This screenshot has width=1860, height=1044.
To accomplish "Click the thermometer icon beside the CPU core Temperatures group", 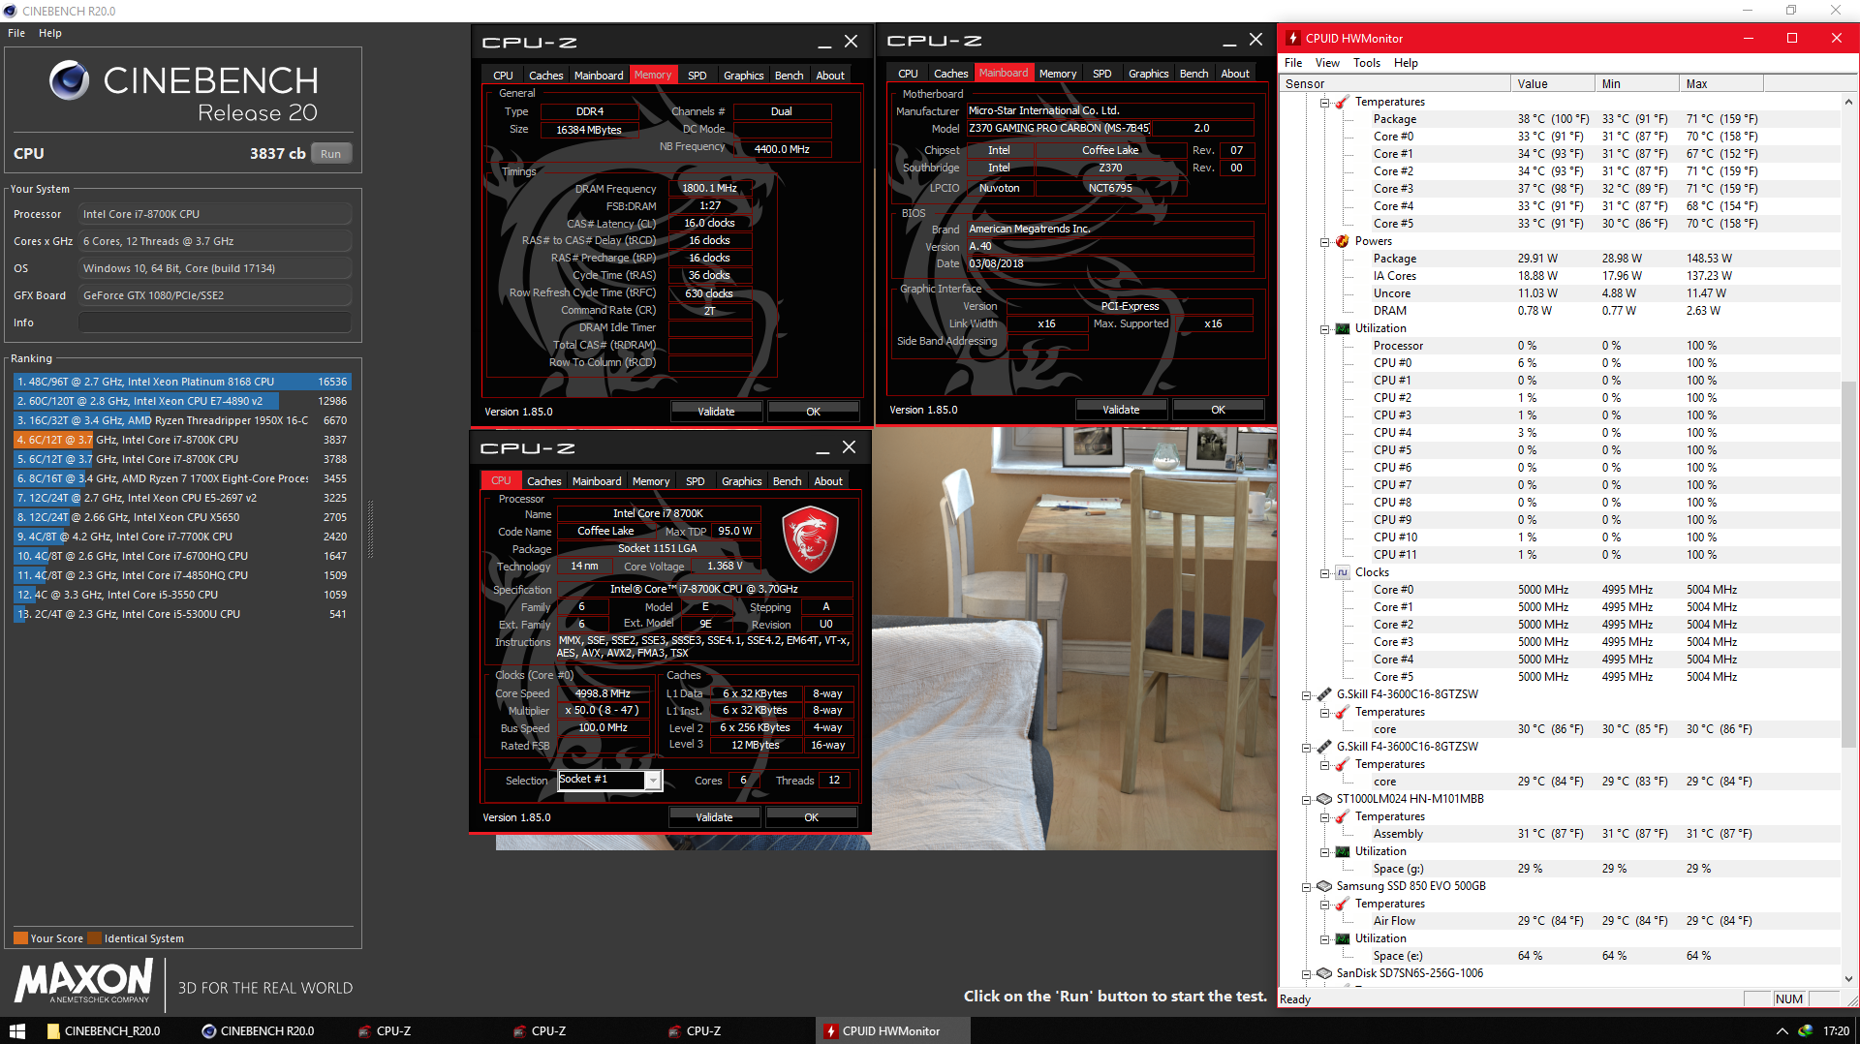I will pyautogui.click(x=1343, y=102).
